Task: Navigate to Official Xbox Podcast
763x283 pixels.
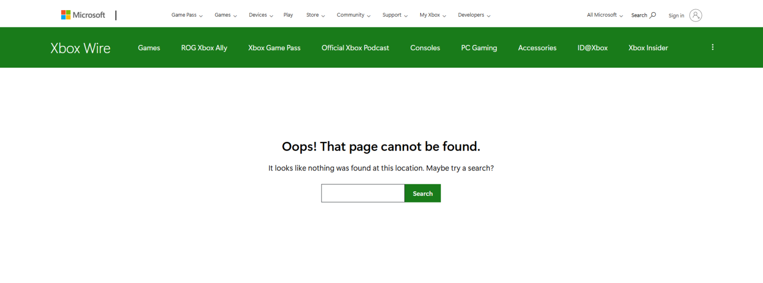Action: coord(355,48)
